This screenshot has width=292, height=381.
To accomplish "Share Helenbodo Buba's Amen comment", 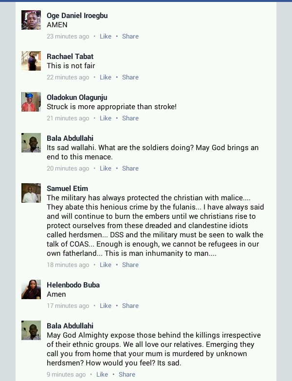I will (130, 305).
